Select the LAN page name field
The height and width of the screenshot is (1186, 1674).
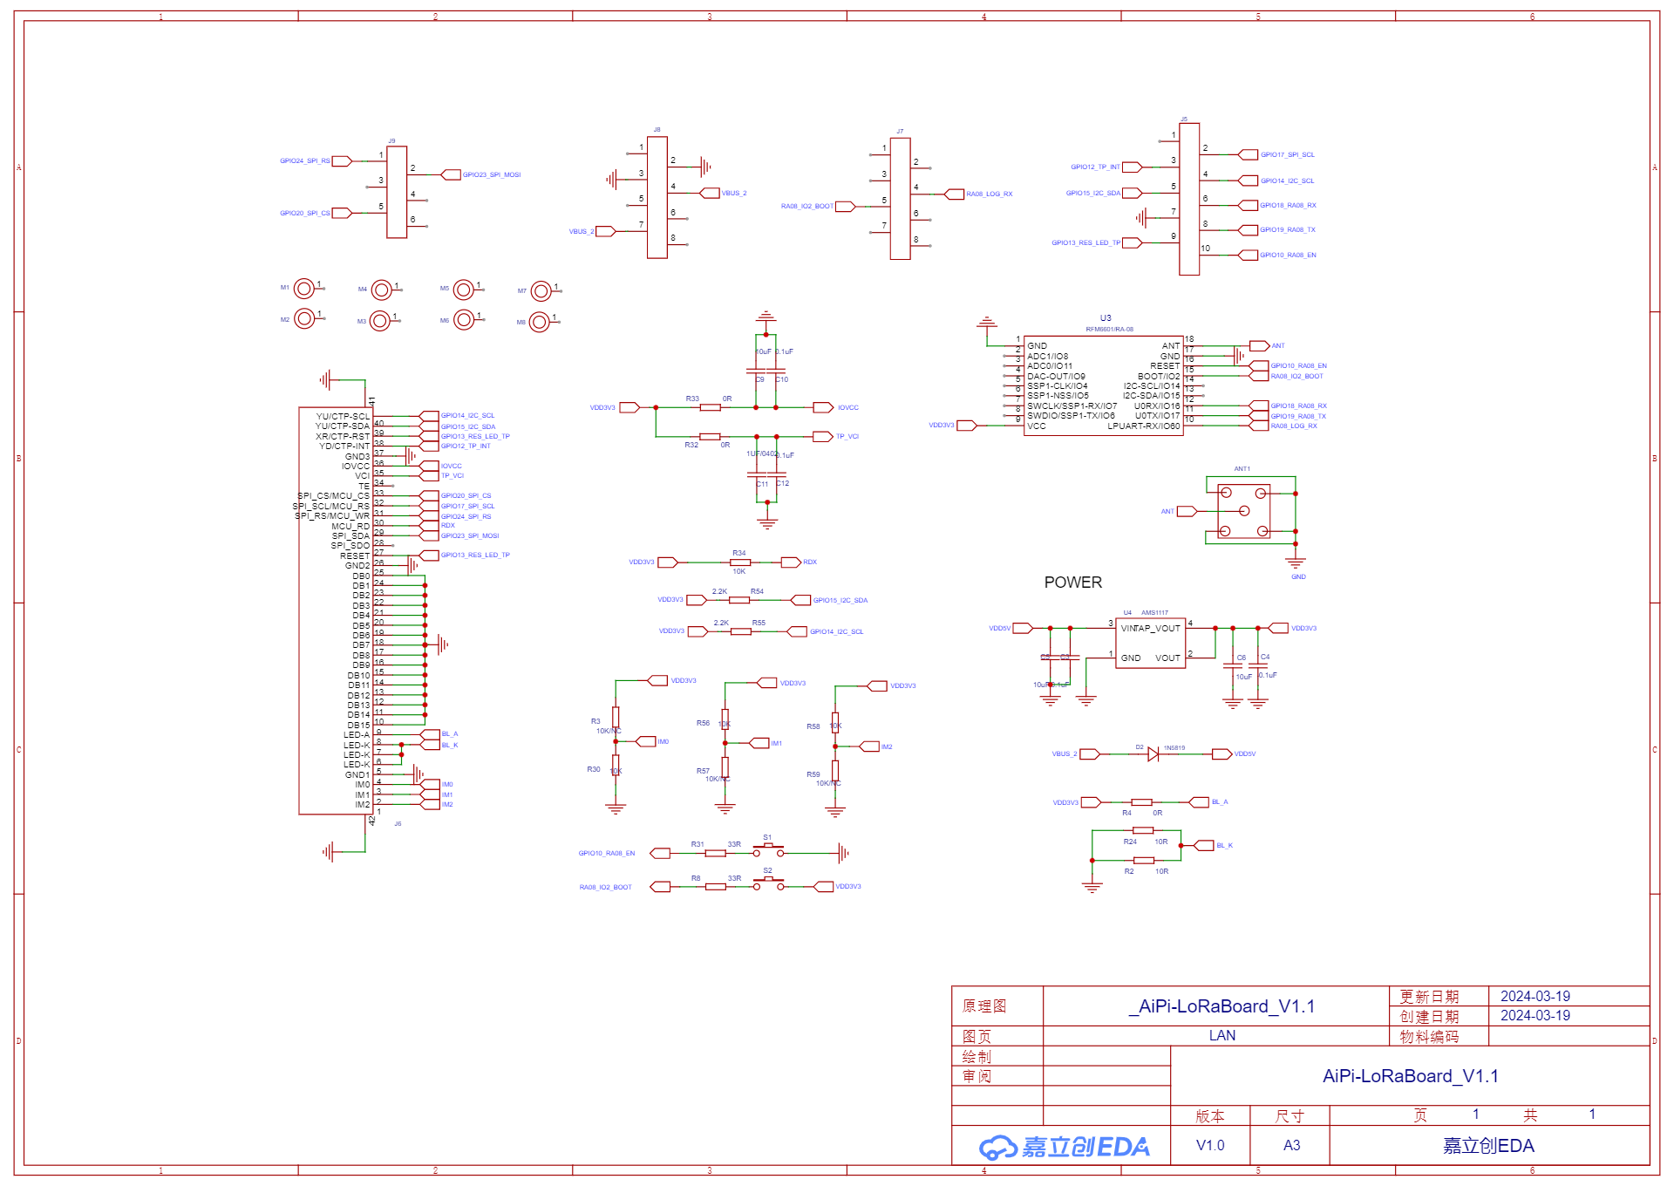(x=1221, y=1036)
